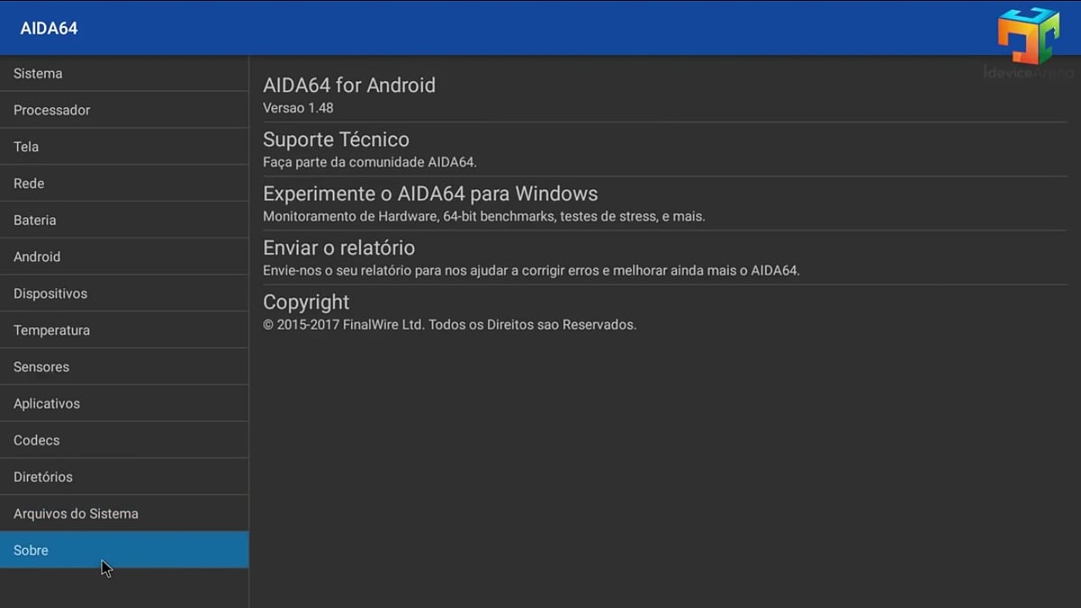This screenshot has width=1081, height=608.
Task: Select Codecs from the sidebar
Action: [36, 440]
